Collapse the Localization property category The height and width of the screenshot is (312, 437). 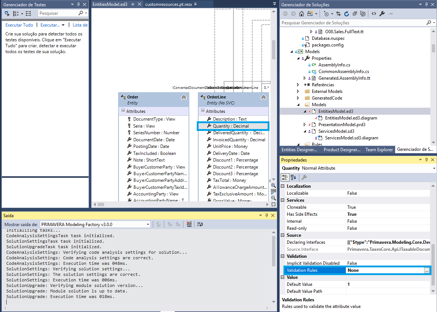tap(283, 186)
